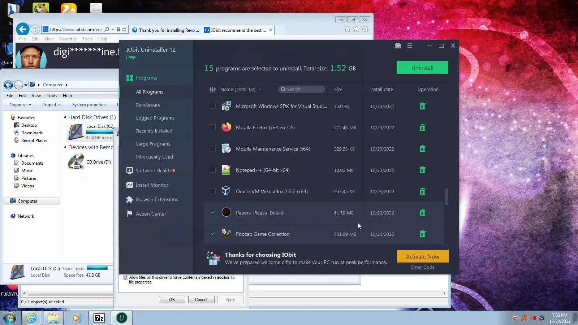Image resolution: width=578 pixels, height=325 pixels.
Task: Go back in the Internet Explorer window
Action: coord(23,29)
